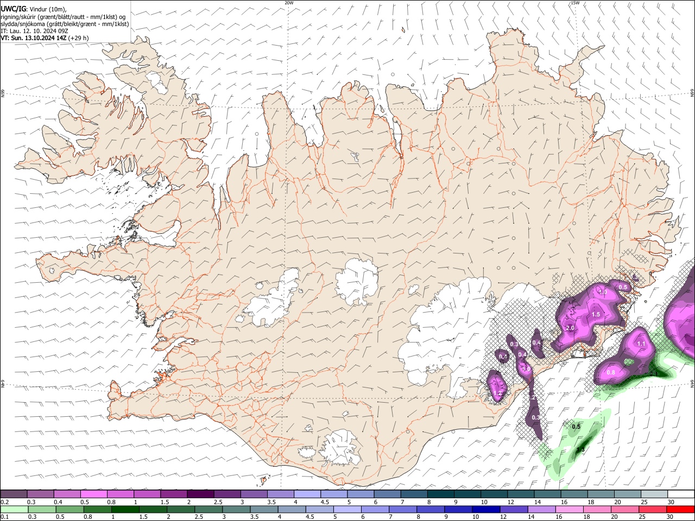Viewport: 695px width, 521px height.
Task: Select lower legend swatch between 0.5 and 0.8
Action: 69,509
